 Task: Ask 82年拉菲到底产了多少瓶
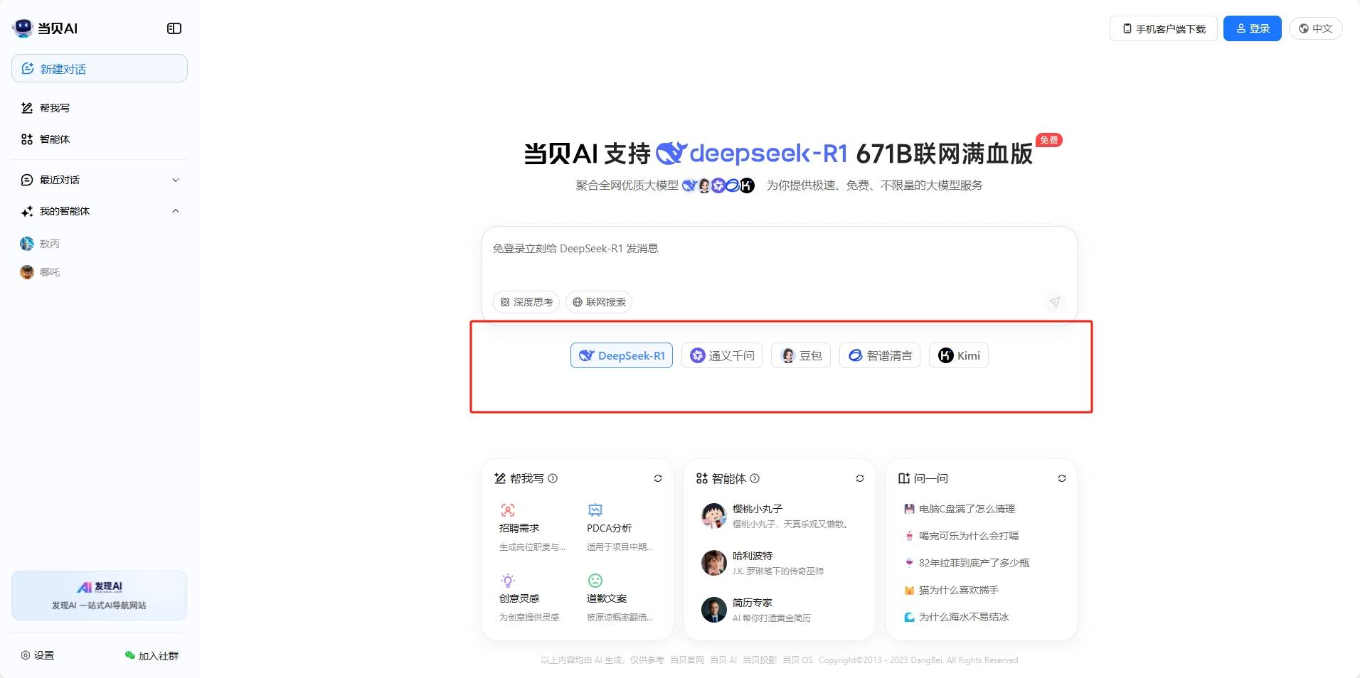pyautogui.click(x=967, y=563)
